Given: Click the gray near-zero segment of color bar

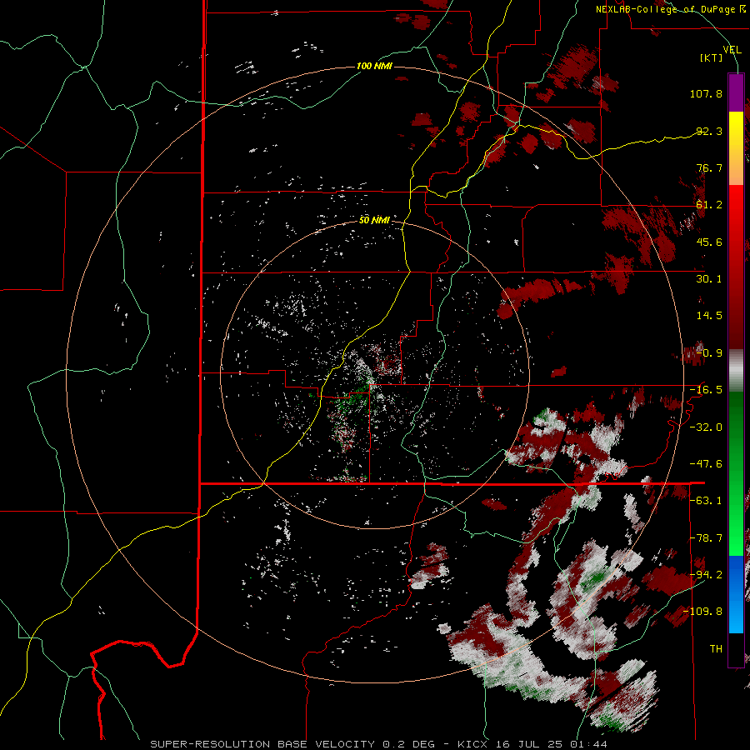Looking at the screenshot, I should (x=736, y=371).
